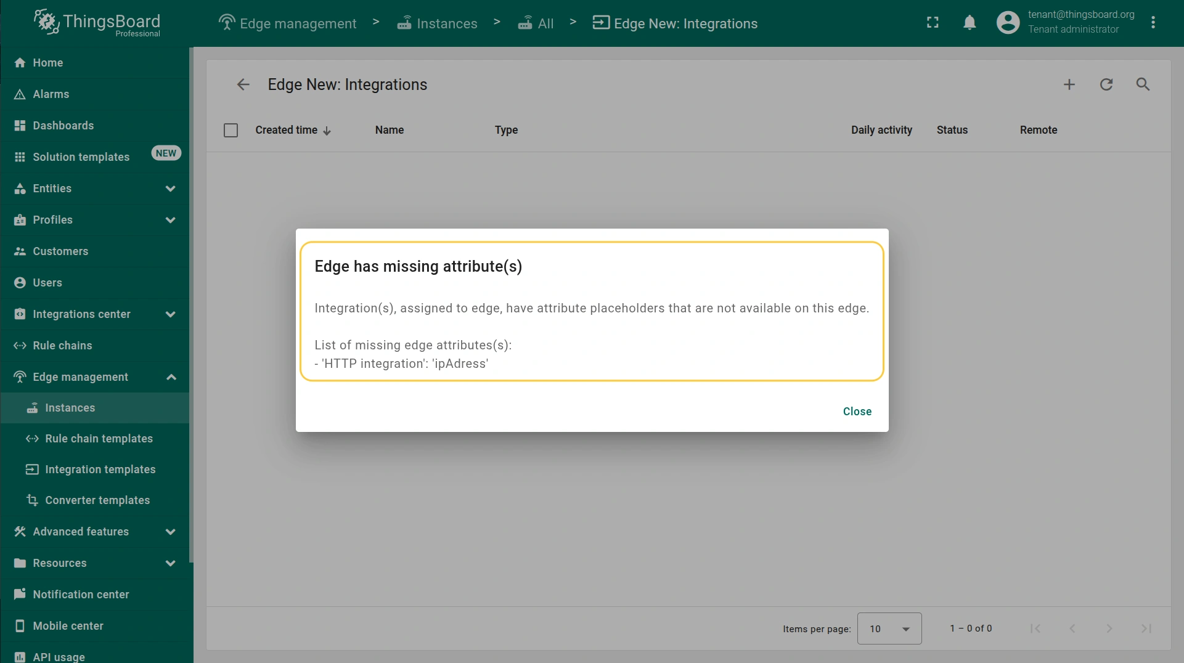Refresh the integrations list

coord(1106,84)
